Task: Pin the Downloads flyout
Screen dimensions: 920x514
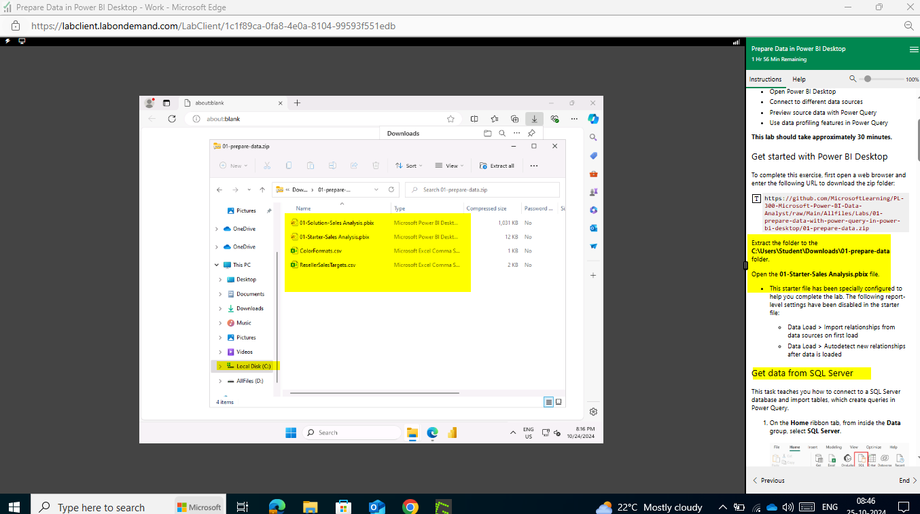Action: [531, 133]
